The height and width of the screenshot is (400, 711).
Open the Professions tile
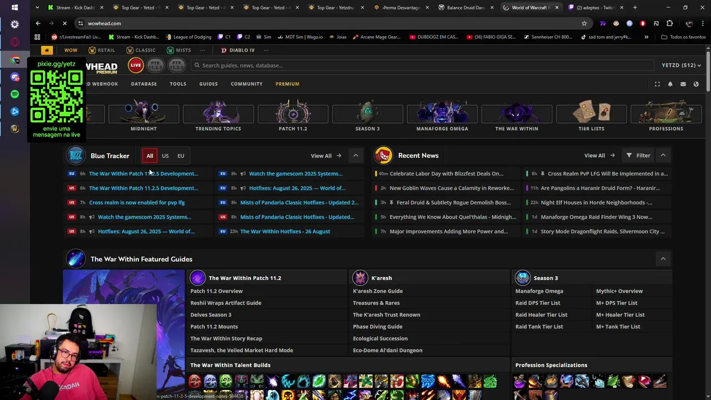tap(666, 116)
